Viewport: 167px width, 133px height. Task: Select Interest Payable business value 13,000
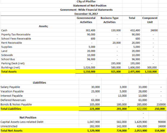[x=122, y=96]
